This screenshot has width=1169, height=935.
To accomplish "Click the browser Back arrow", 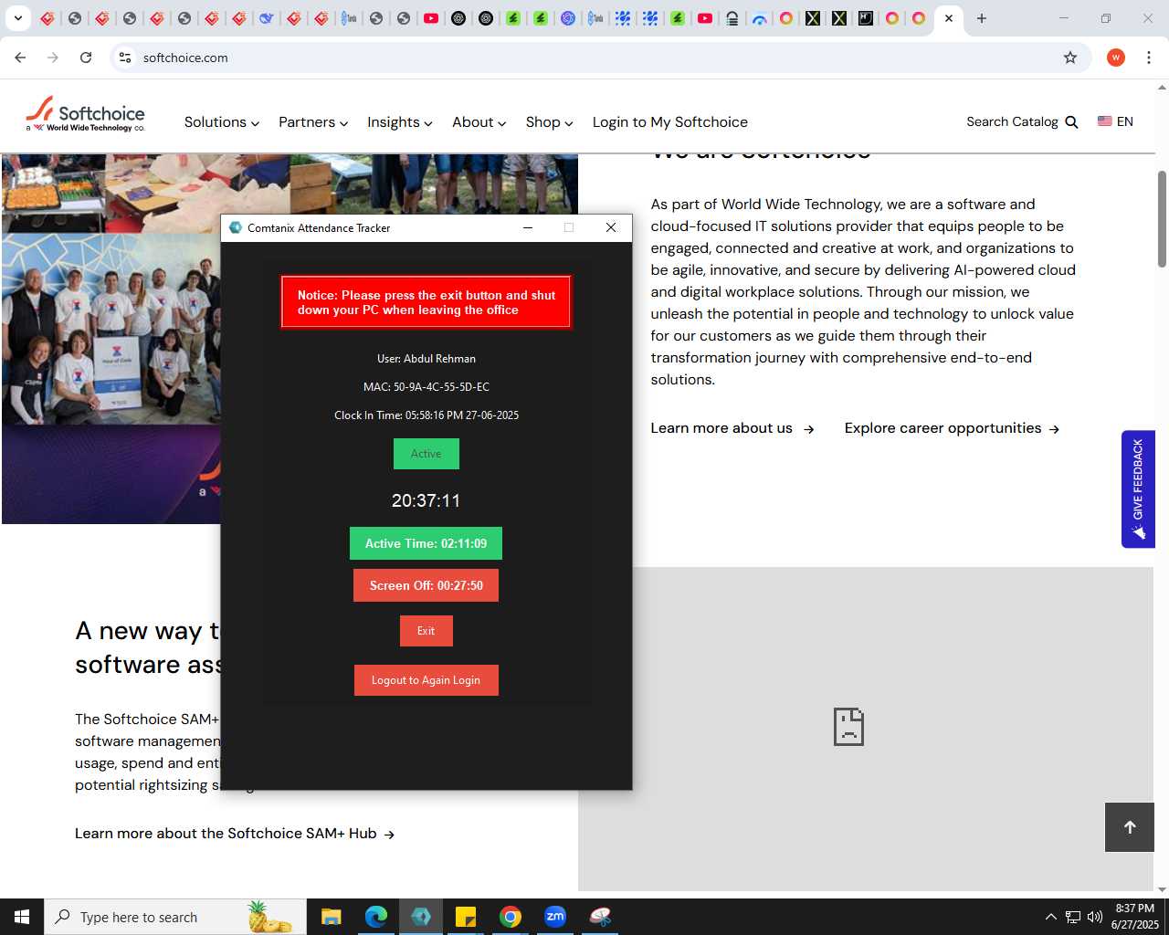I will pyautogui.click(x=20, y=58).
